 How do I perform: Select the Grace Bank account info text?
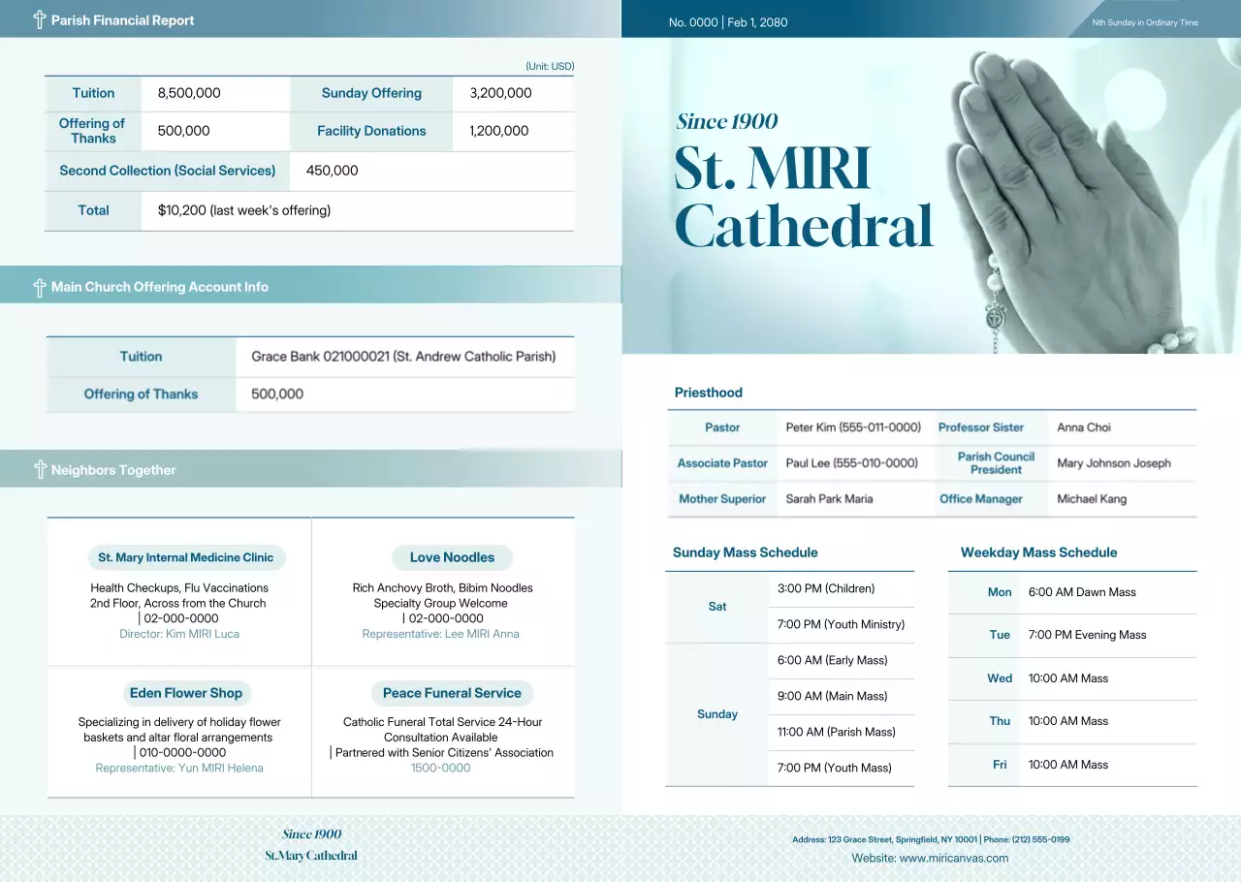point(403,357)
